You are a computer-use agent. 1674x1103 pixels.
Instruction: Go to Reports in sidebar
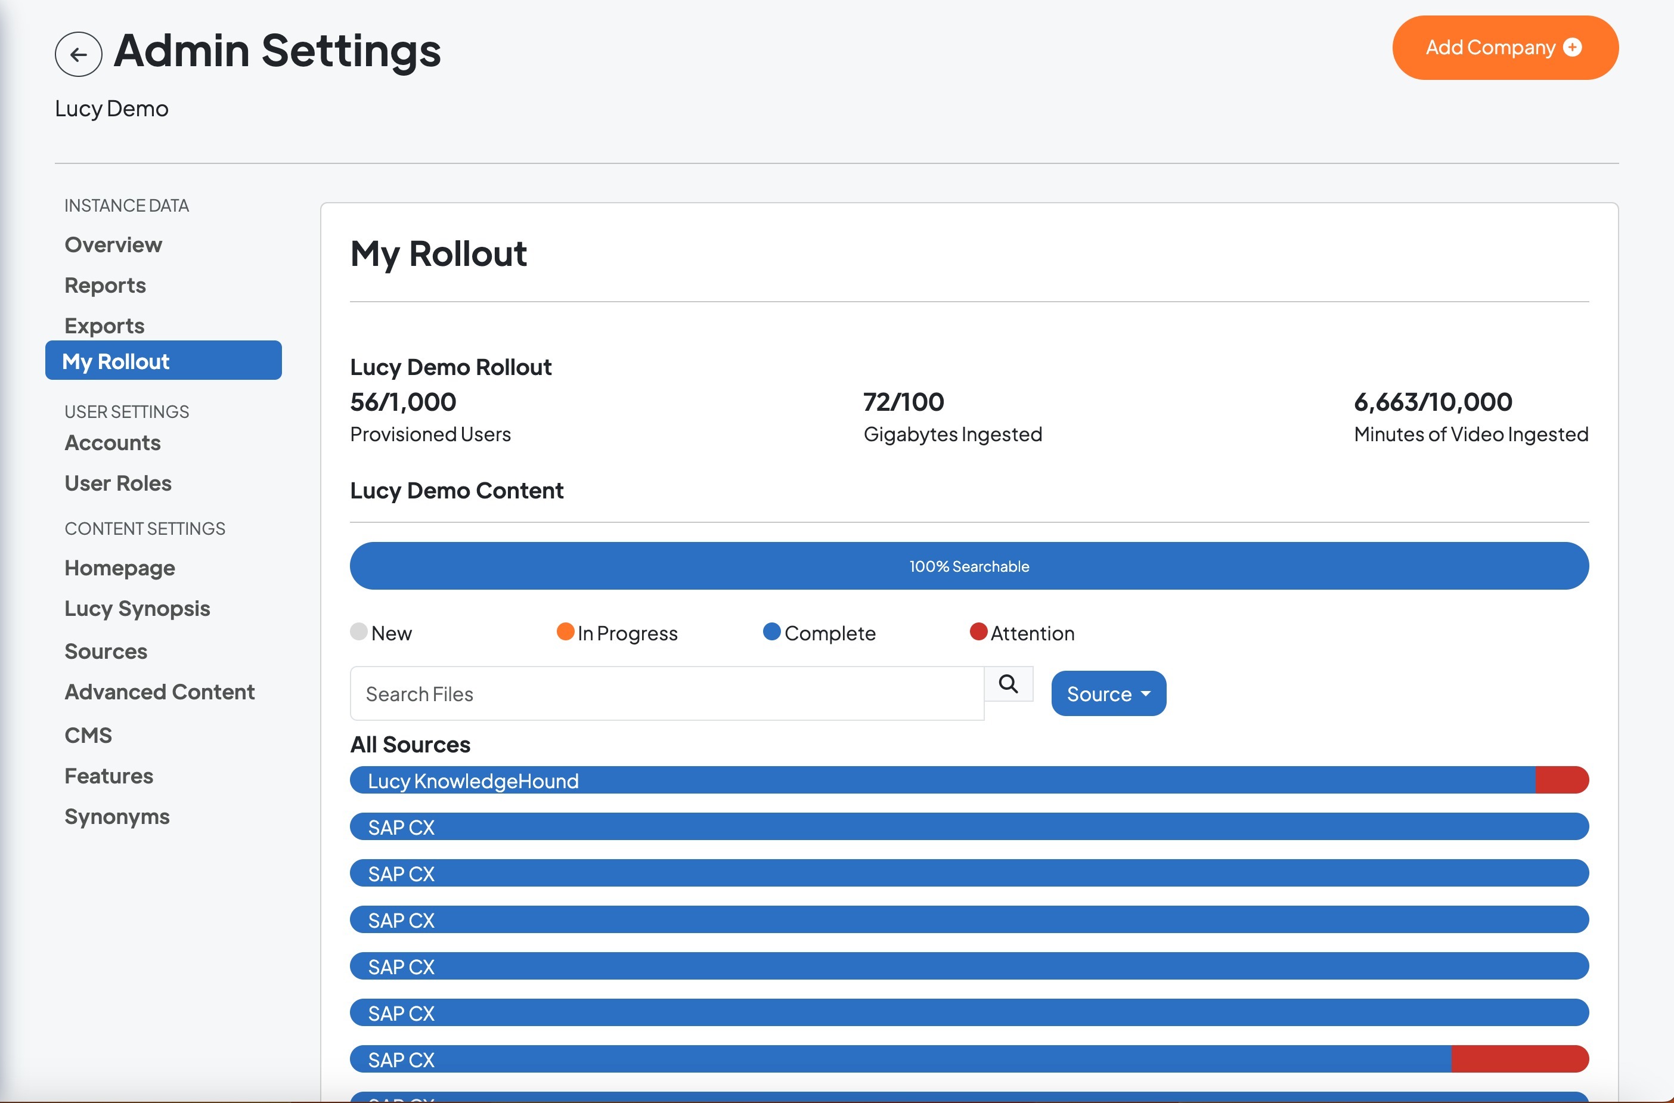pyautogui.click(x=106, y=286)
